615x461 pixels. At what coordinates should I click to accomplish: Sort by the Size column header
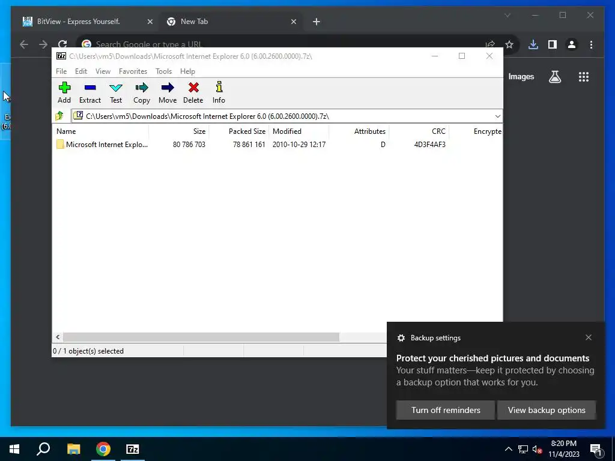(179, 131)
